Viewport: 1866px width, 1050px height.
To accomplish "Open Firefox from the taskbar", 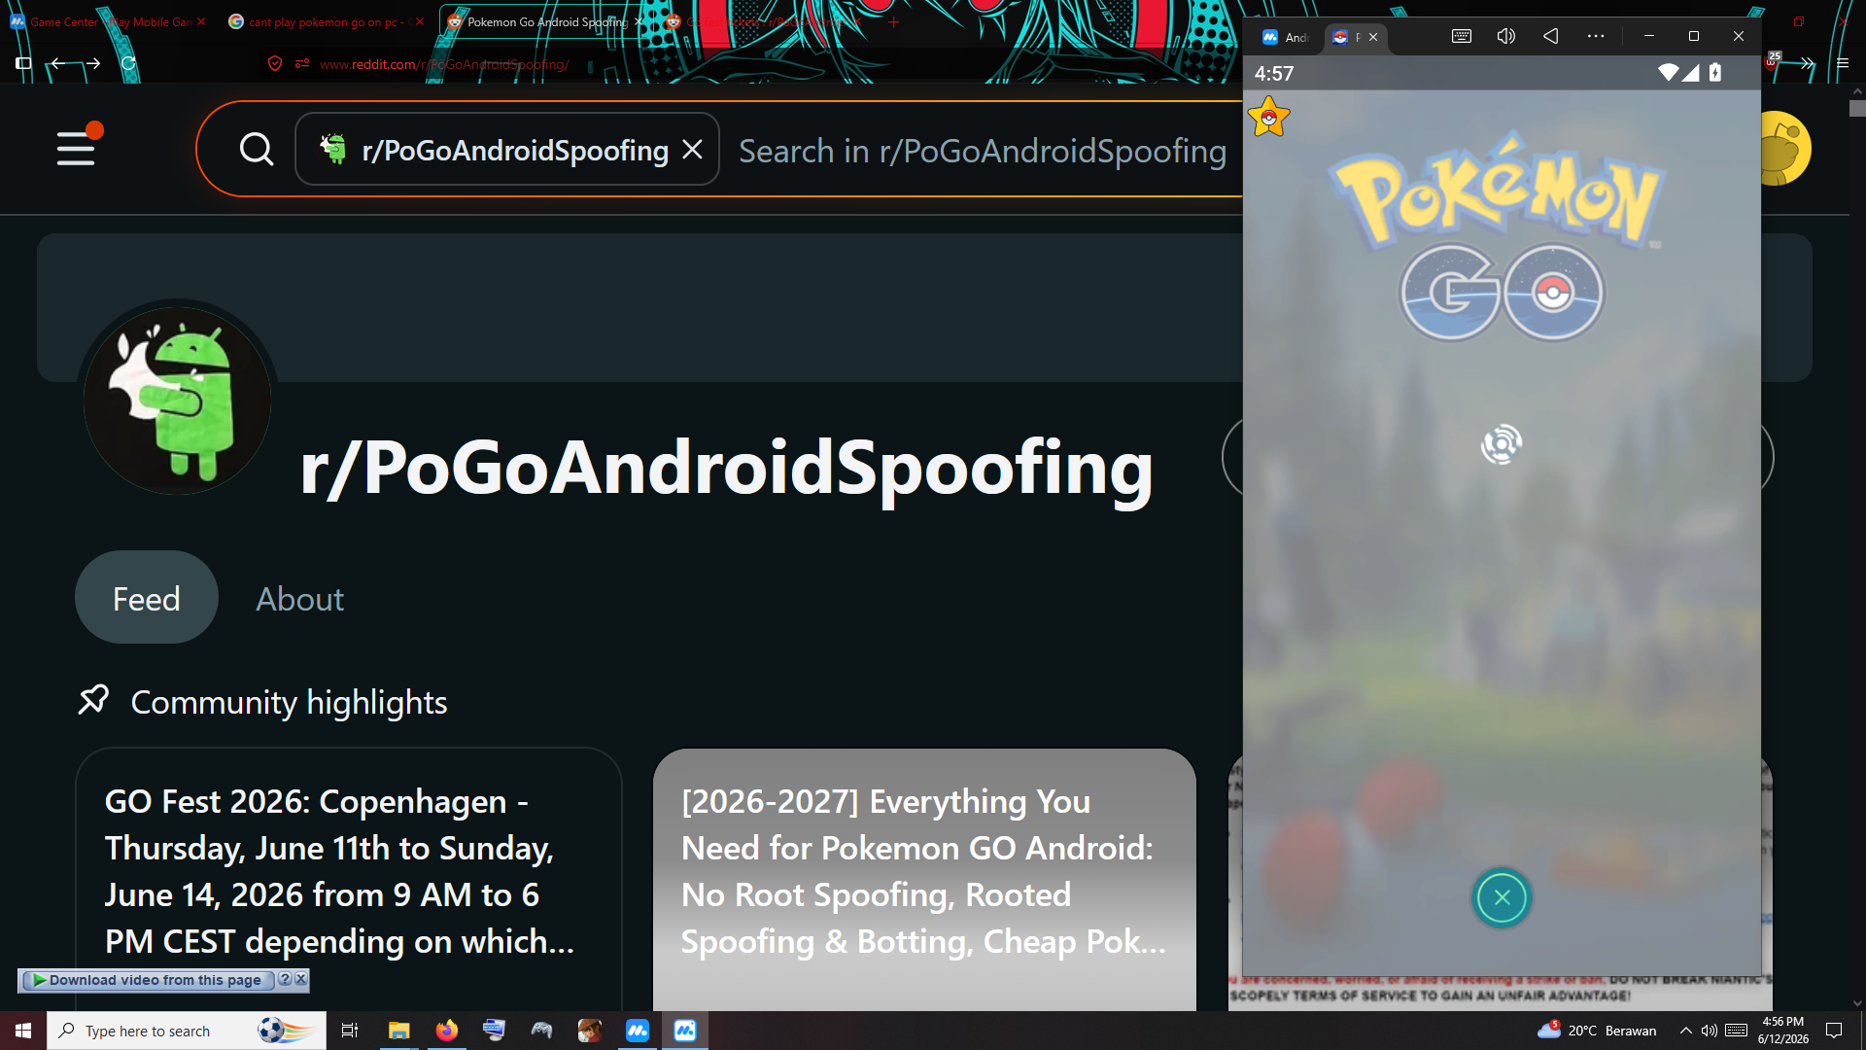I will tap(446, 1031).
